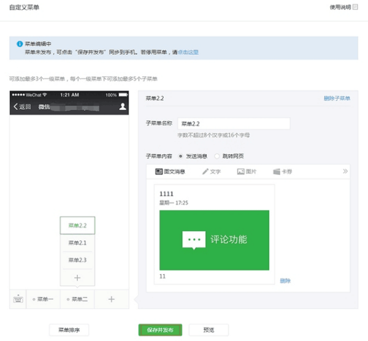The image size is (368, 341).
Task: Switch to the 文字 text tab
Action: pyautogui.click(x=211, y=171)
